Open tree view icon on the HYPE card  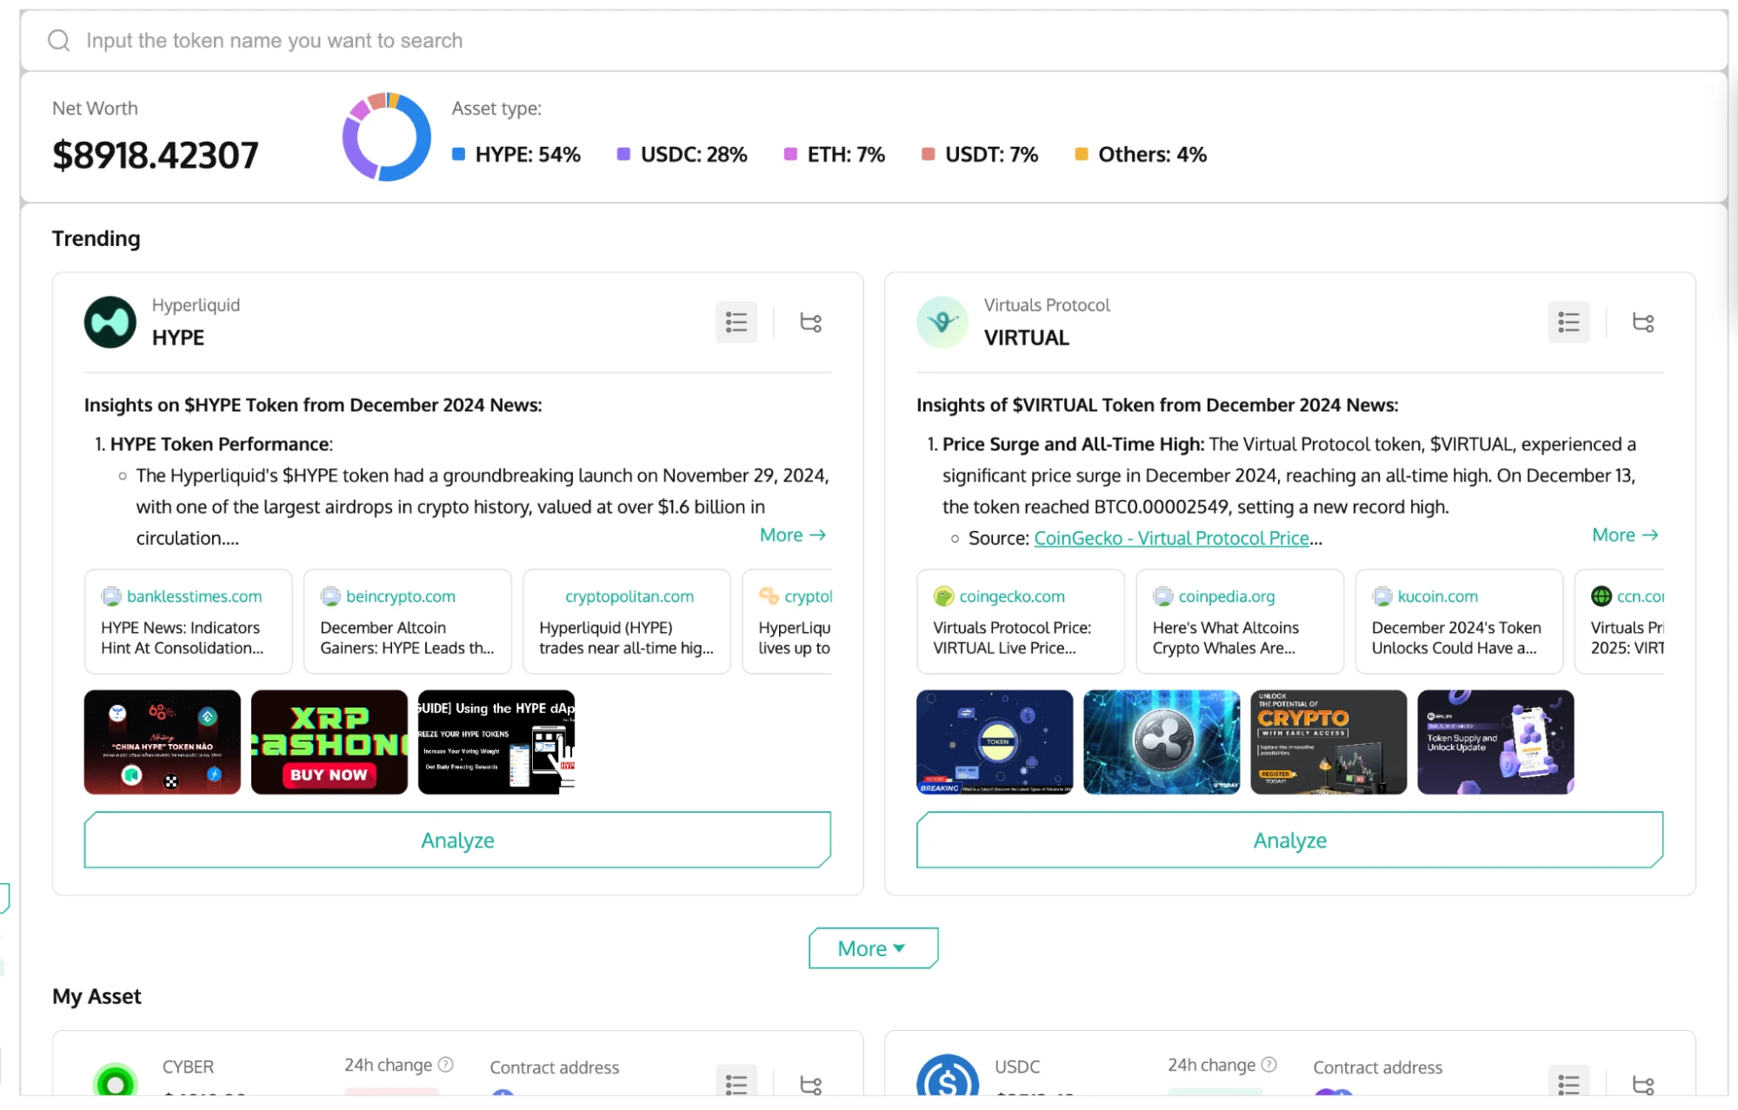click(811, 322)
